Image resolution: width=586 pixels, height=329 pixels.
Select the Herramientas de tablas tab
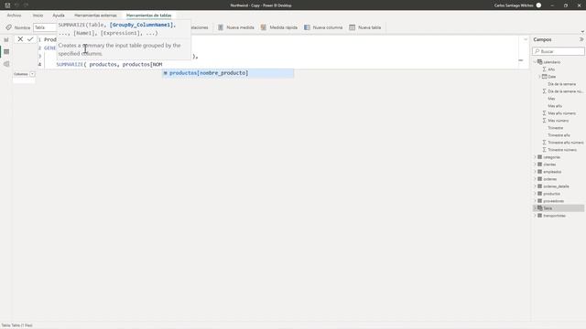pos(148,16)
